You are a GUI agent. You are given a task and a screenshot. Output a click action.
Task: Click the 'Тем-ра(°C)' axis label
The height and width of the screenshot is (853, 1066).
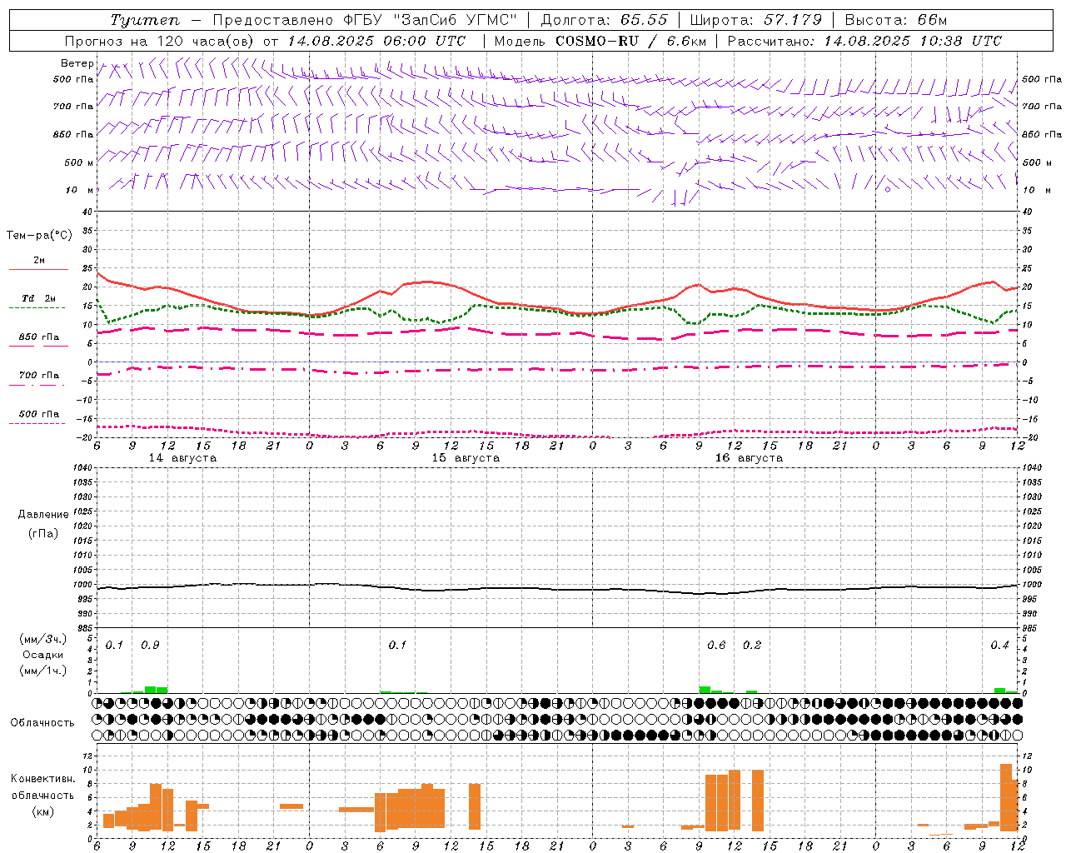click(39, 236)
